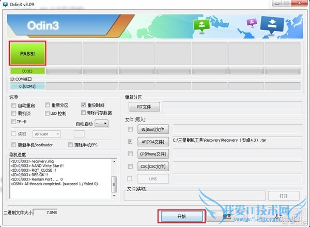Click the 7.0MB binary size field
This screenshot has height=227, width=310.
click(45, 213)
